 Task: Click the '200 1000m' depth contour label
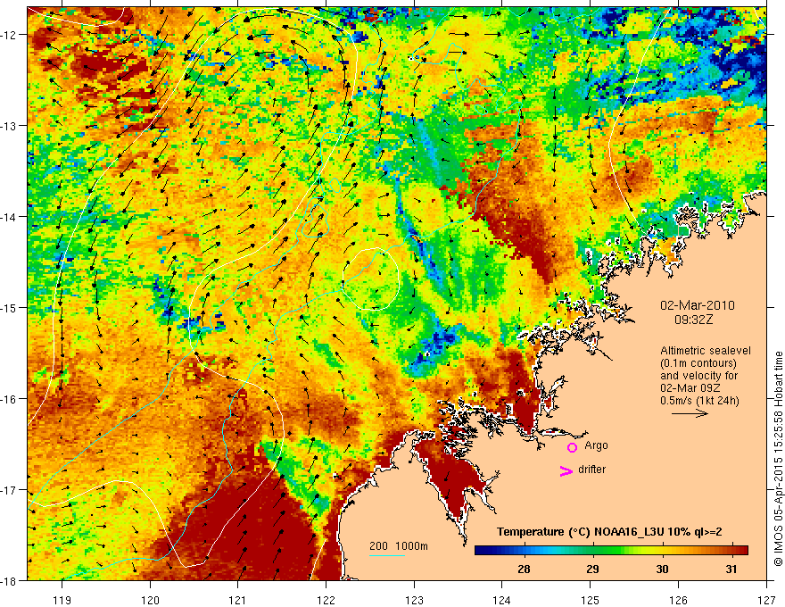coord(399,546)
